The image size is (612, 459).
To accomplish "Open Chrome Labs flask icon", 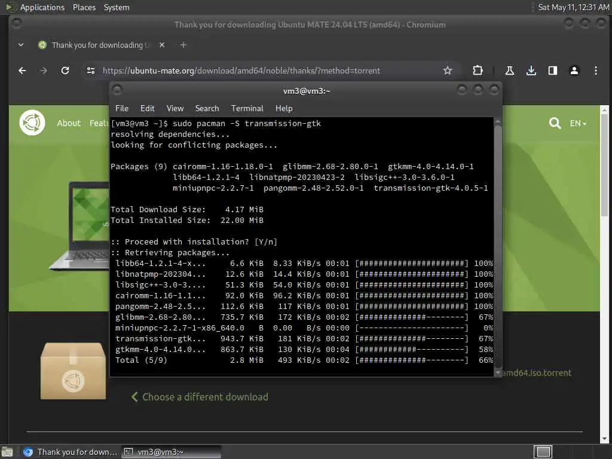I will click(x=509, y=71).
